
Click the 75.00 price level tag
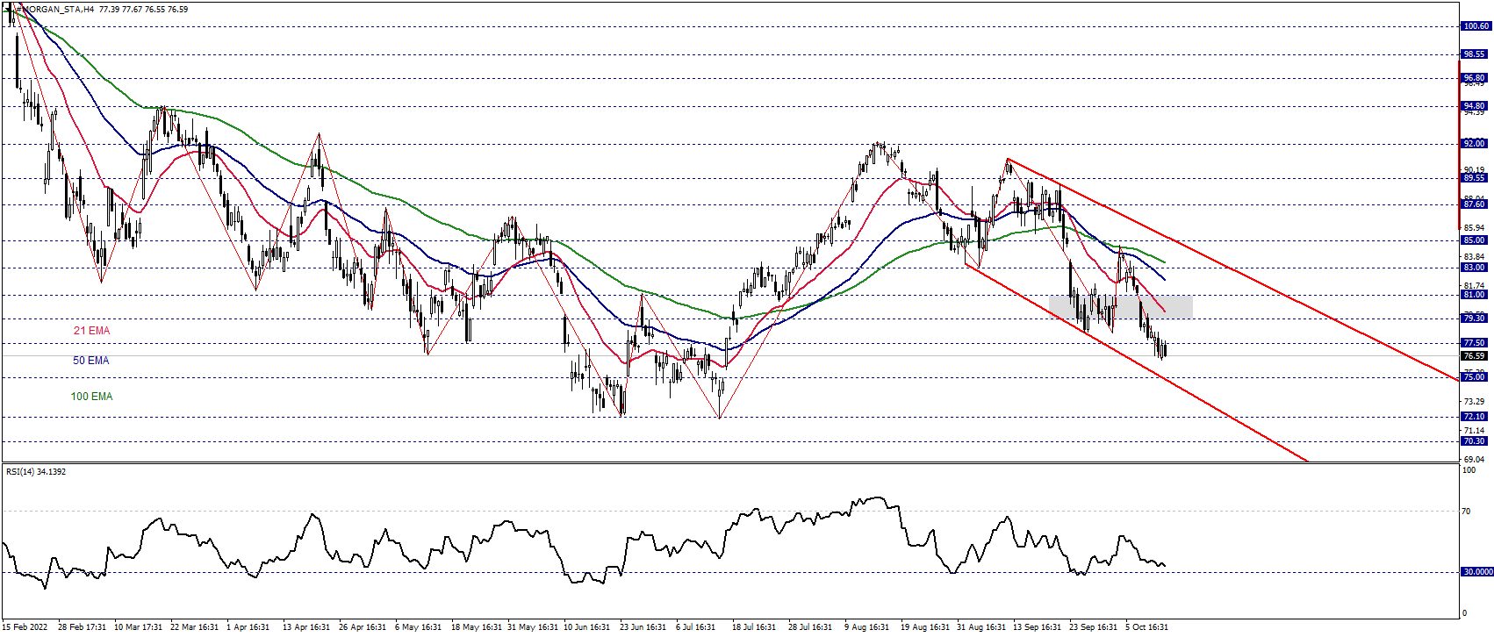pos(1476,377)
